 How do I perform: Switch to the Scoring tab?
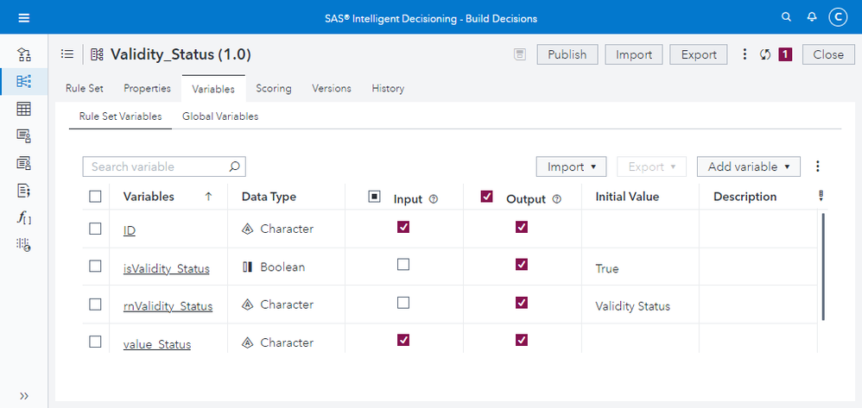coord(273,88)
